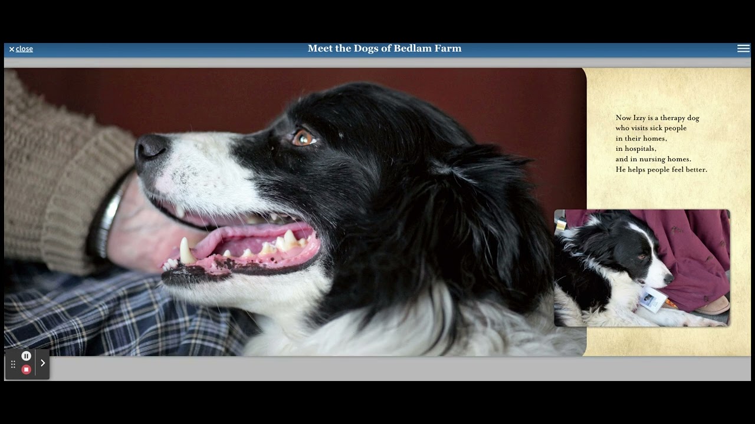This screenshot has height=424, width=755.
Task: Click the small photo of Izzy lying down
Action: pyautogui.click(x=642, y=268)
